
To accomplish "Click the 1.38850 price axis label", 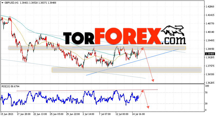I will tap(210, 49).
